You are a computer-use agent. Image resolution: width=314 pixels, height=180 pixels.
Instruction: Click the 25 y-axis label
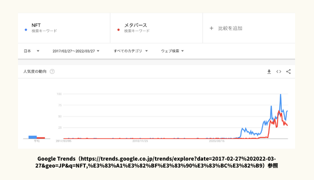pos(60,127)
